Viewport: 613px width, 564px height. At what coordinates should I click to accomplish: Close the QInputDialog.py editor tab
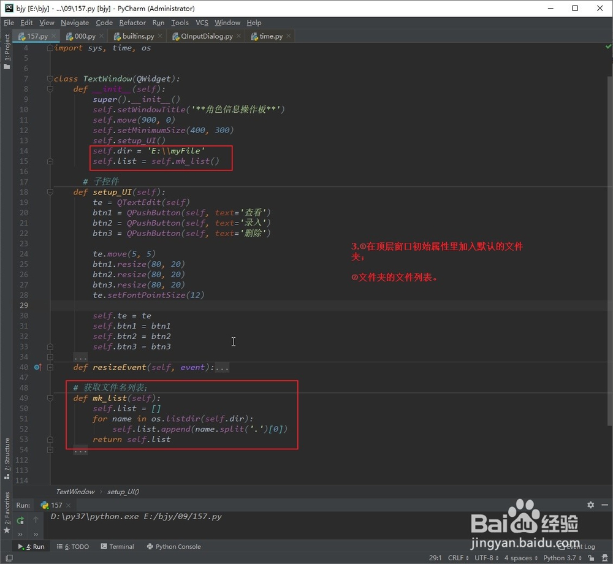(238, 36)
